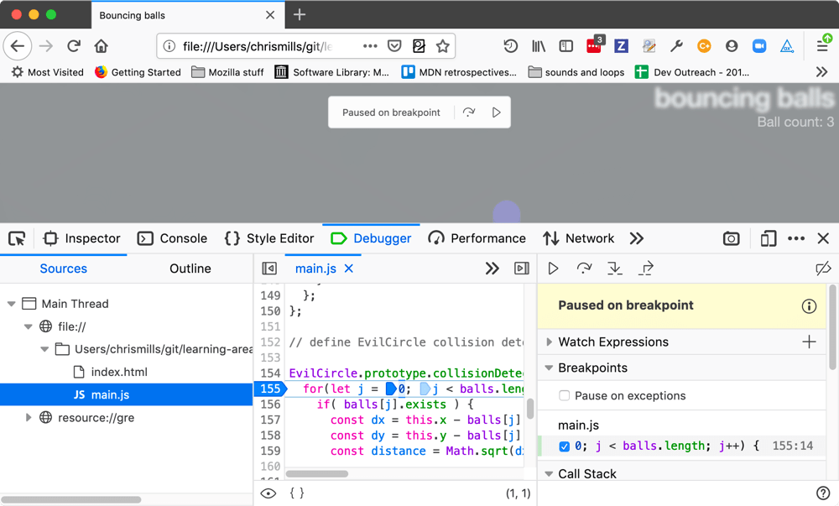
Task: Resume execution with the play icon
Action: click(552, 268)
